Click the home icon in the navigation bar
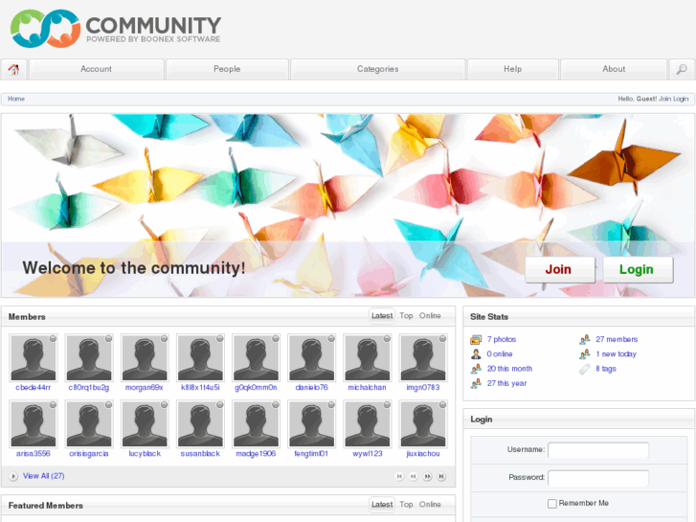 (13, 69)
